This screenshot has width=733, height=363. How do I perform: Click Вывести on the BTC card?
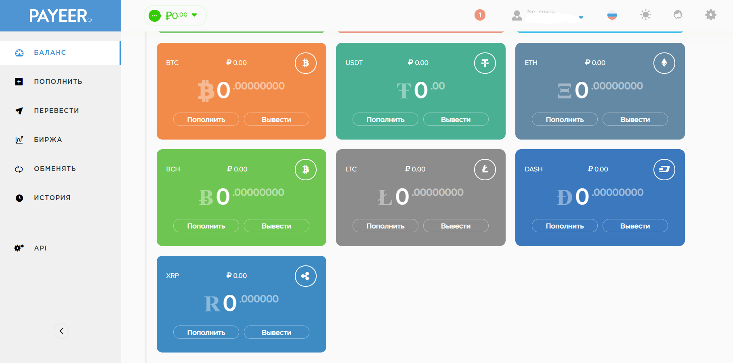pos(277,119)
